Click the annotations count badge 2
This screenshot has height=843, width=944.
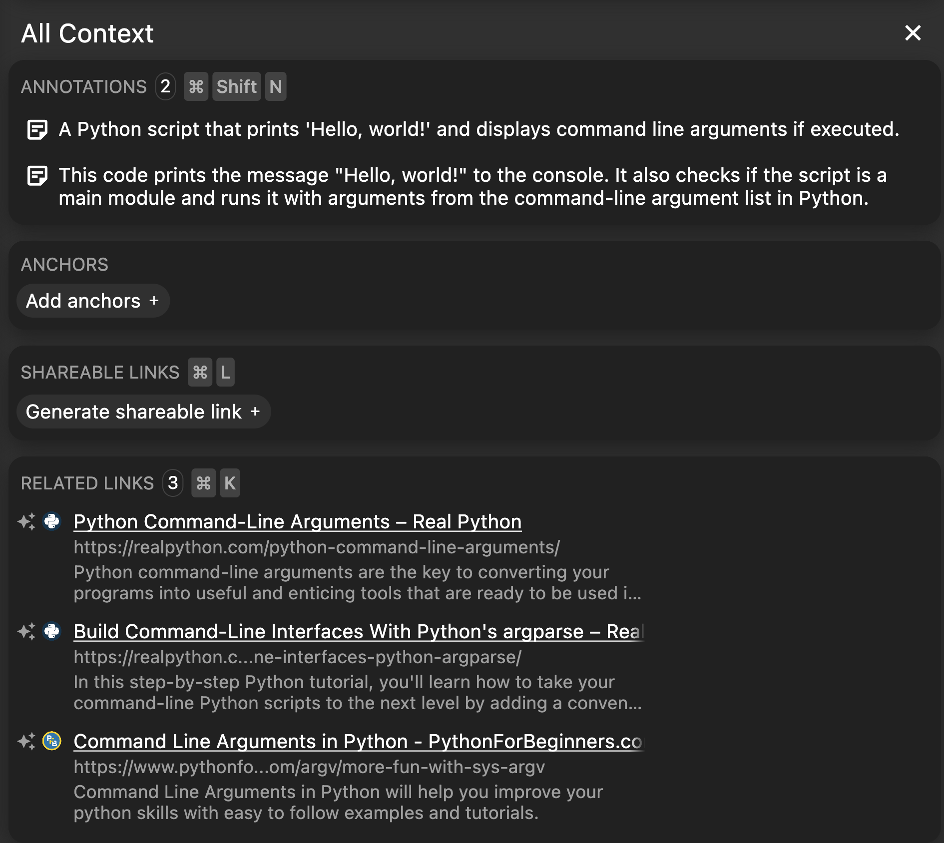point(165,86)
